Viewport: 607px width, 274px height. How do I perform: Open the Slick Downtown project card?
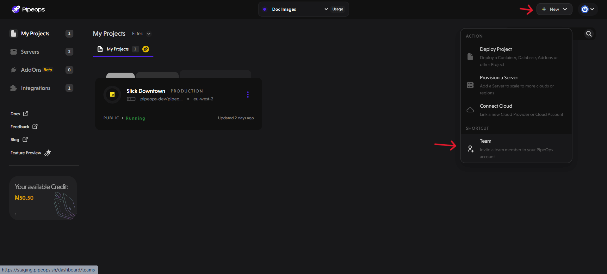pos(179,104)
